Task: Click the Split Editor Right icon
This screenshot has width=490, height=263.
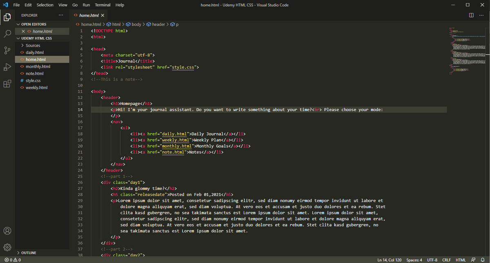Action: 471,15
